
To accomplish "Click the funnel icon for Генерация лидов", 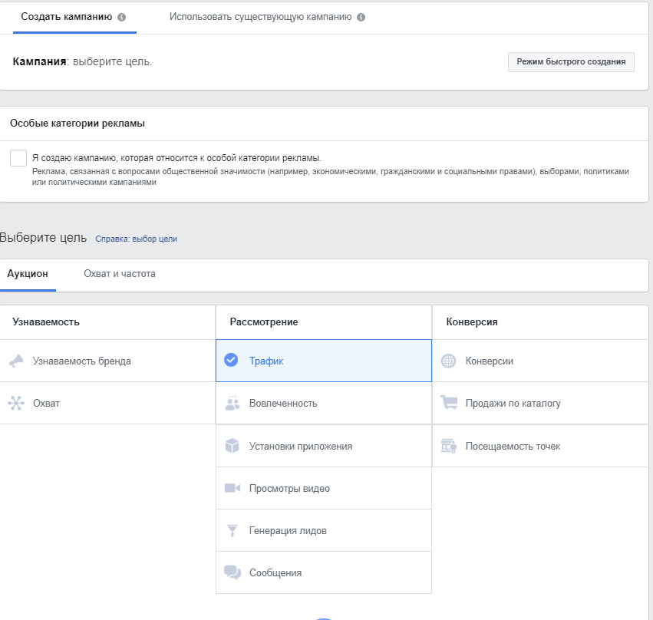I will coord(233,530).
